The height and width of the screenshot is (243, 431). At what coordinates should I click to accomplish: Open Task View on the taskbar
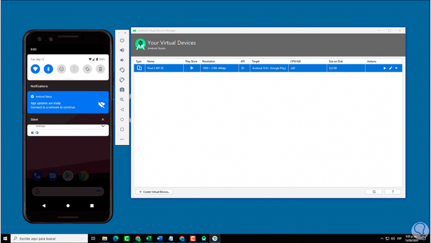[x=93, y=238]
